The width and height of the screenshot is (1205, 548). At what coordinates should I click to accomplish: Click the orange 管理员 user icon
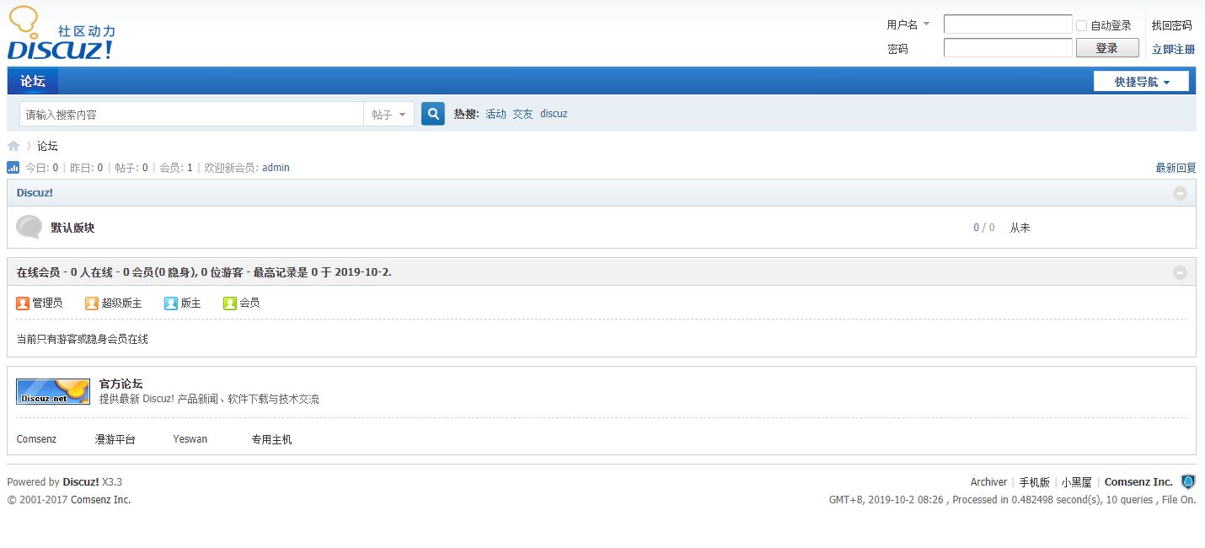(x=23, y=303)
